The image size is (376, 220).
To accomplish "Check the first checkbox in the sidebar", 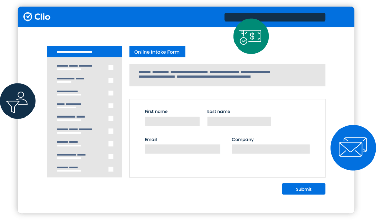I will [x=111, y=68].
